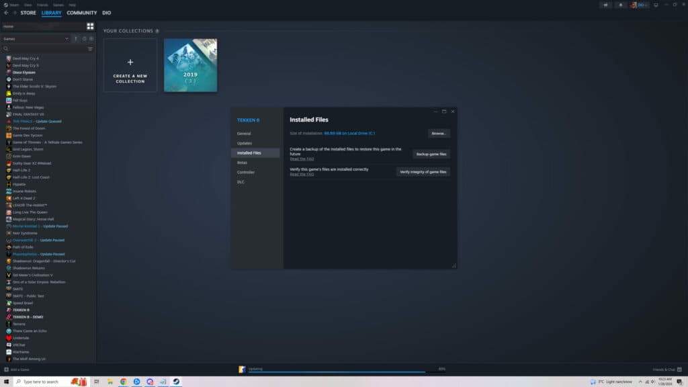This screenshot has height=387, width=688.
Task: Click the Browse button
Action: [x=439, y=134]
